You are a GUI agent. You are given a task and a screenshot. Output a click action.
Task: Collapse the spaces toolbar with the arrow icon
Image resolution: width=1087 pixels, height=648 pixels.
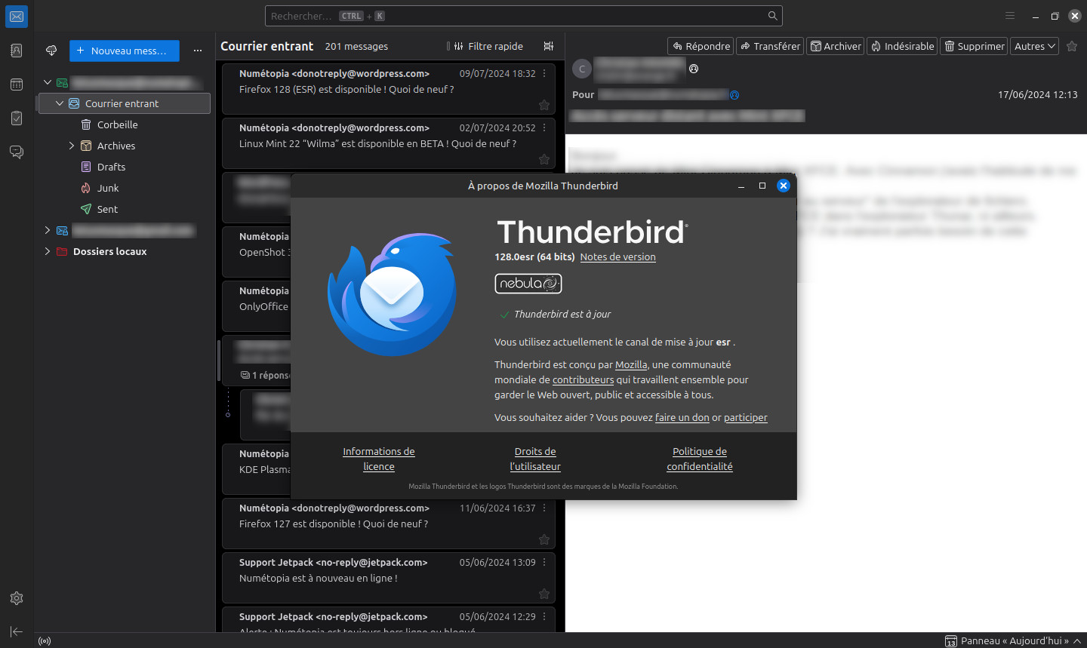click(x=17, y=631)
